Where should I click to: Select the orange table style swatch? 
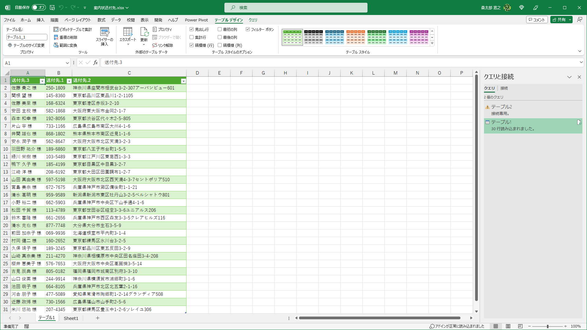coord(355,37)
